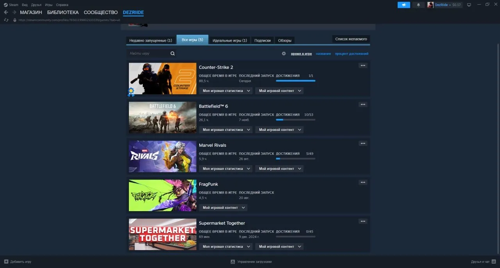Click the DezRiide profile avatar

[430, 5]
